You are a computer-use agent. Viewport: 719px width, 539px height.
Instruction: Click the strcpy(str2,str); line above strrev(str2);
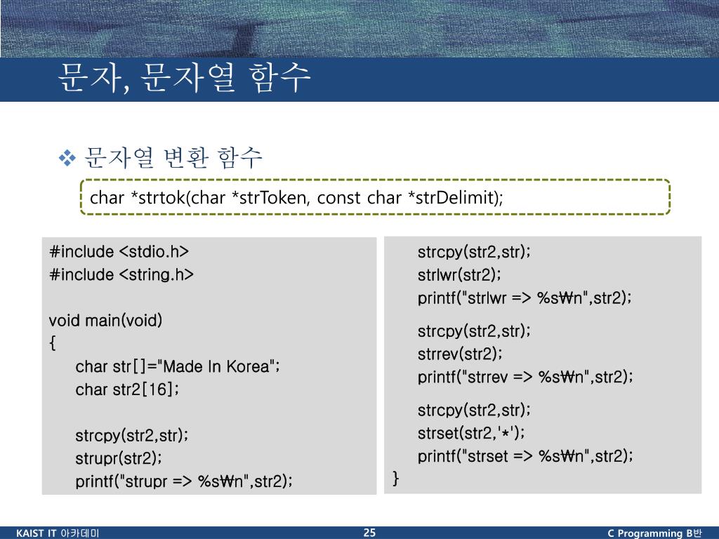click(x=474, y=331)
